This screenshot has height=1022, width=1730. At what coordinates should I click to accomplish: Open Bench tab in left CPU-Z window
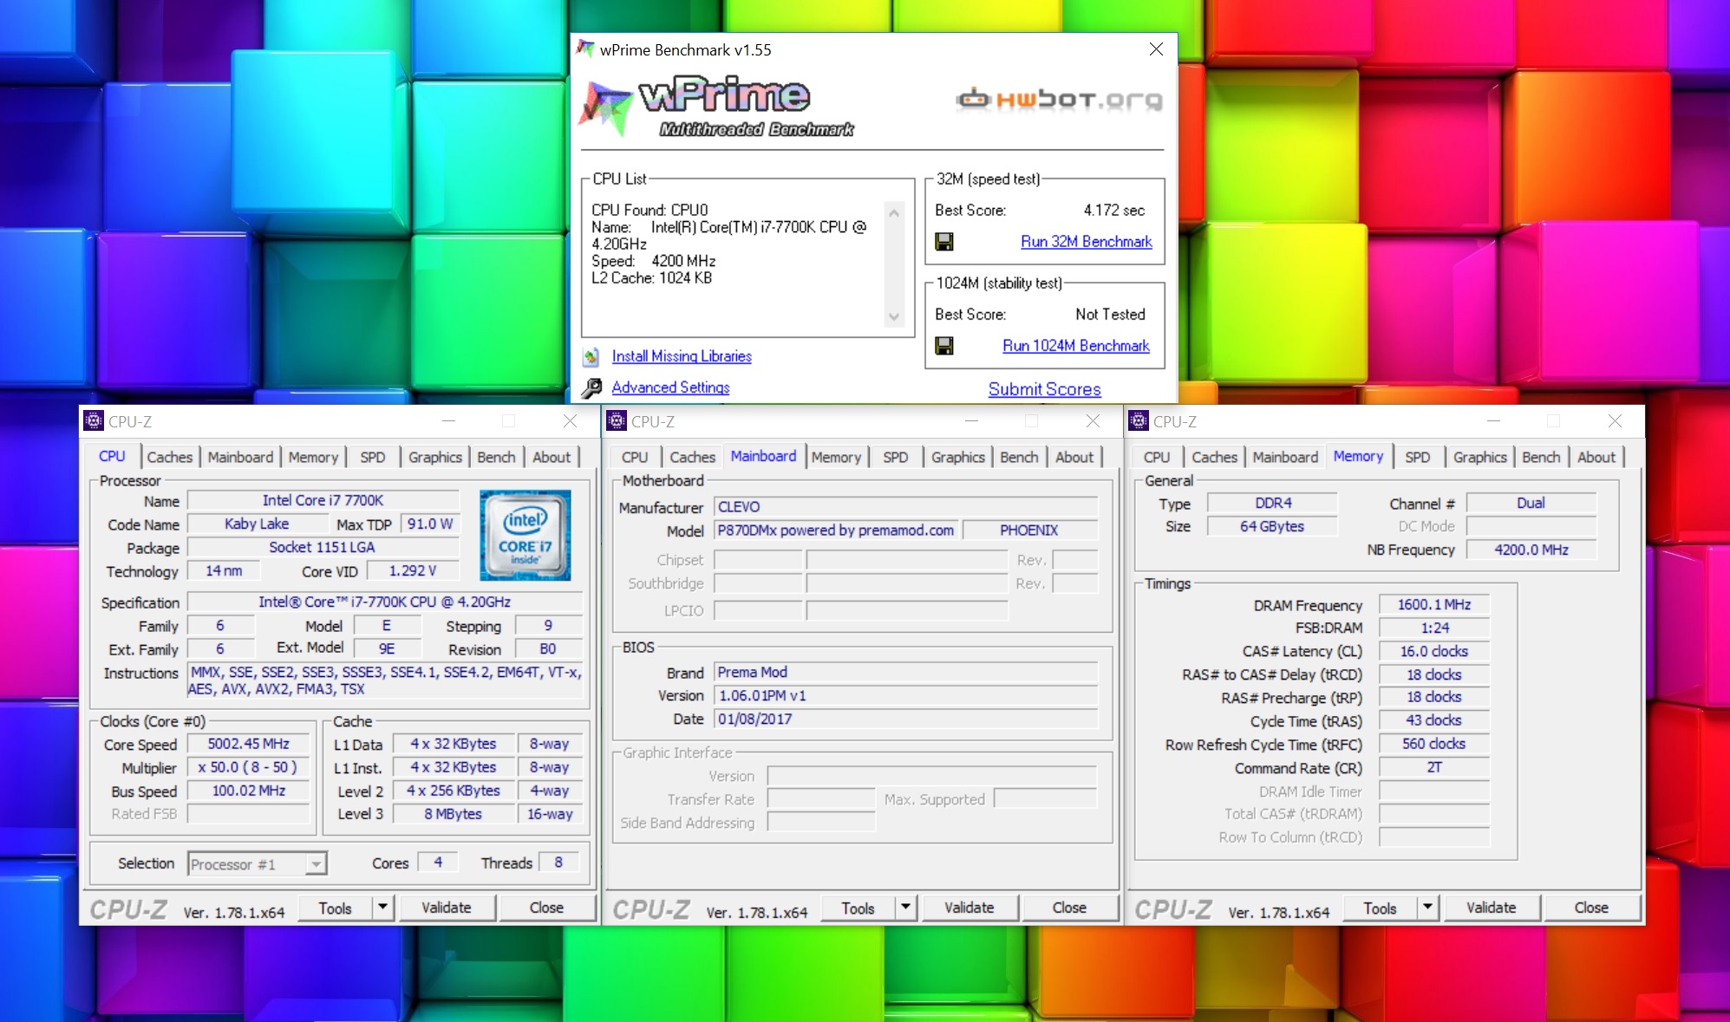496,457
